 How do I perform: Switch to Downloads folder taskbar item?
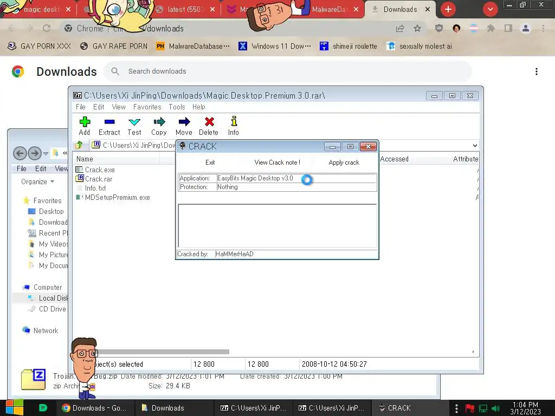(x=174, y=408)
